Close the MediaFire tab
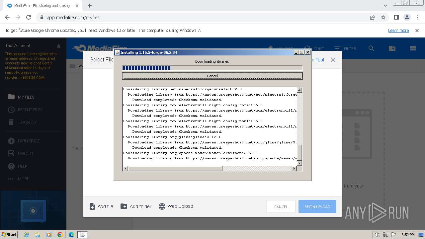425x239 pixels. click(77, 6)
